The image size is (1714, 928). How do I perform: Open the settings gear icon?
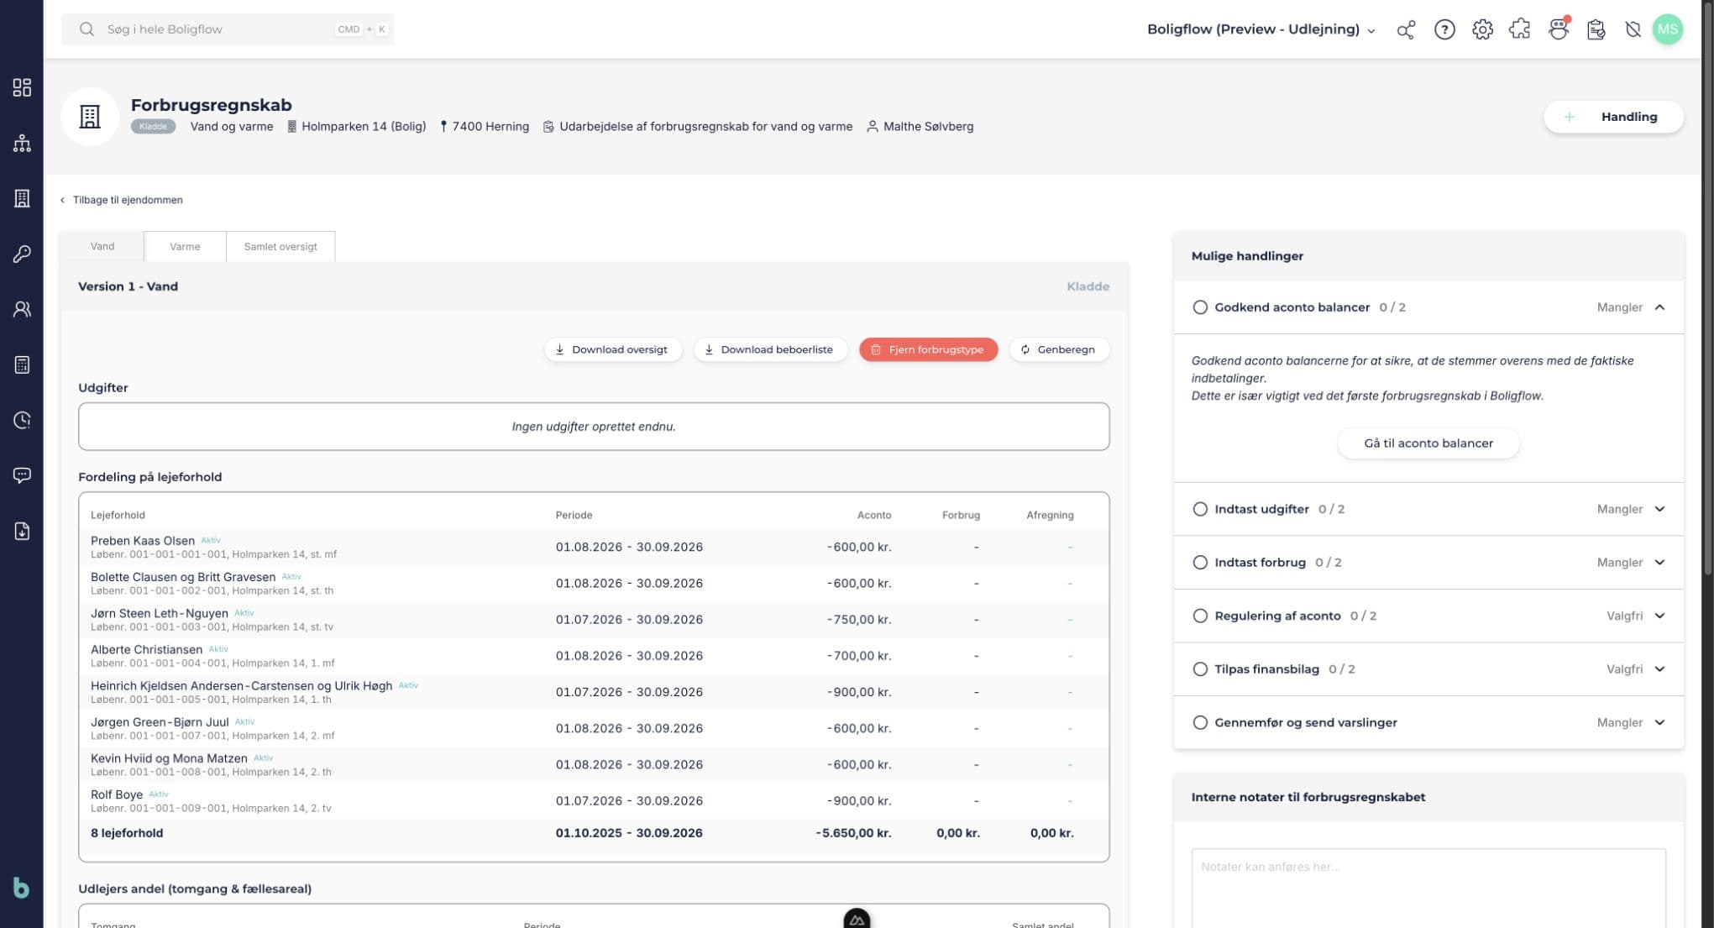(1482, 29)
